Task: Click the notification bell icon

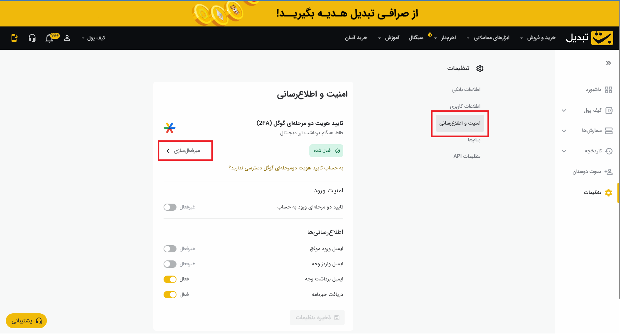Action: (49, 38)
